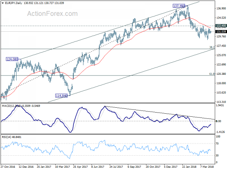Click the 114.840 low price label
227x170 pixels.
[62, 96]
